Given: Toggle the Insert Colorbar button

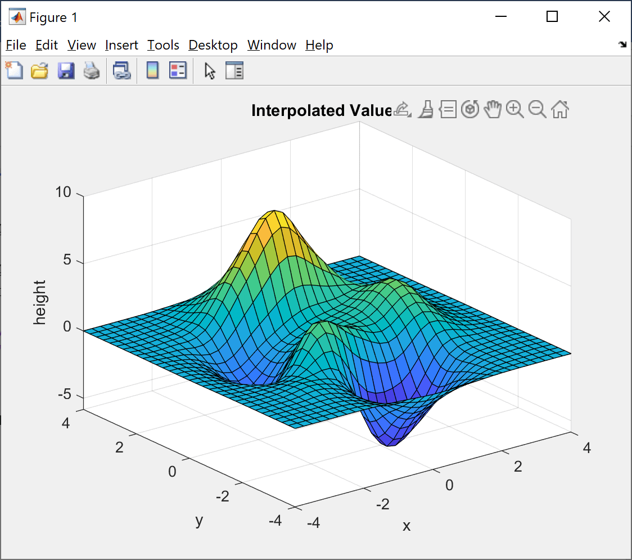Looking at the screenshot, I should click(152, 71).
